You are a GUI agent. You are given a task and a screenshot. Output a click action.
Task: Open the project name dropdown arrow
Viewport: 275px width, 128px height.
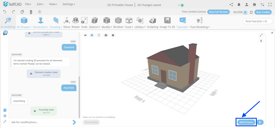[179, 5]
